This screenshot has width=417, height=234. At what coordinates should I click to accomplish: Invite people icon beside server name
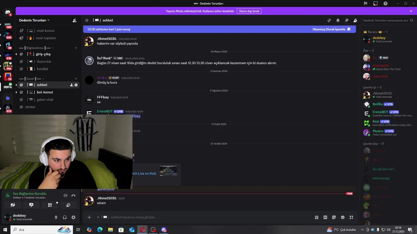click(x=75, y=20)
